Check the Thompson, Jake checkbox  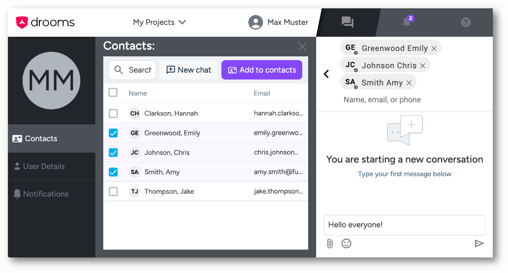click(x=113, y=192)
